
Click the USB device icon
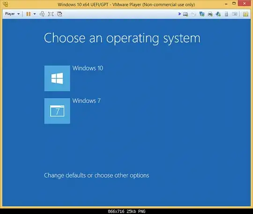click(227, 14)
